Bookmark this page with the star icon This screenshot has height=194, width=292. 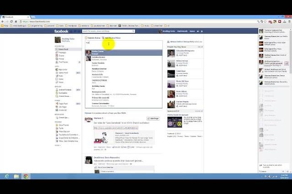(x=265, y=21)
